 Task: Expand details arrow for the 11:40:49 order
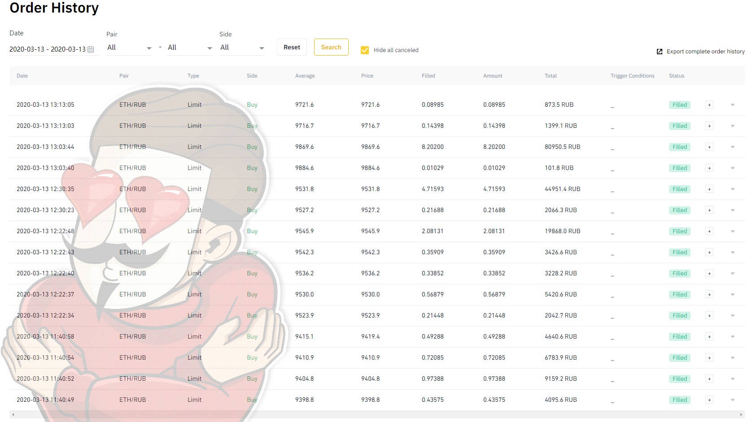coord(733,400)
